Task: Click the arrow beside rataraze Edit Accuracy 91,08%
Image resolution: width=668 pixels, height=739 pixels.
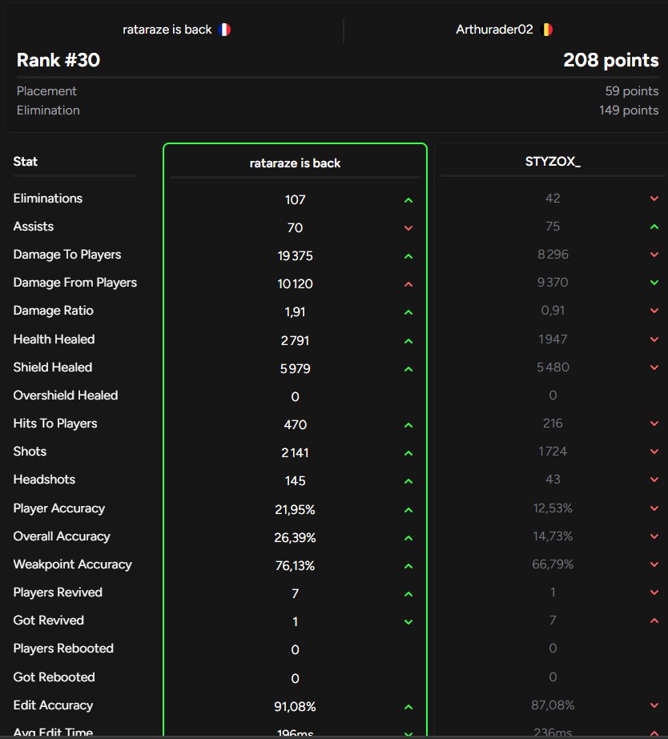Action: (x=408, y=707)
